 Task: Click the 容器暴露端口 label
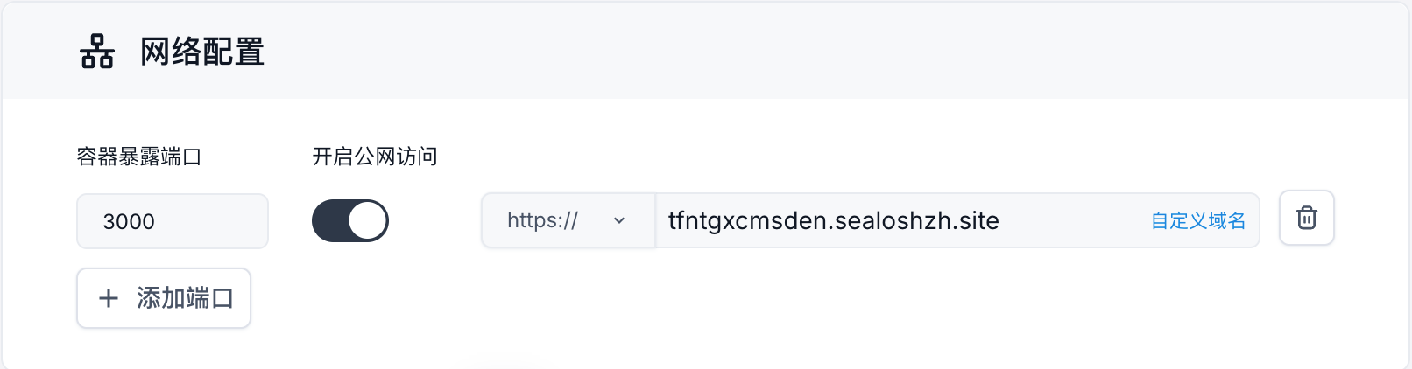[139, 157]
